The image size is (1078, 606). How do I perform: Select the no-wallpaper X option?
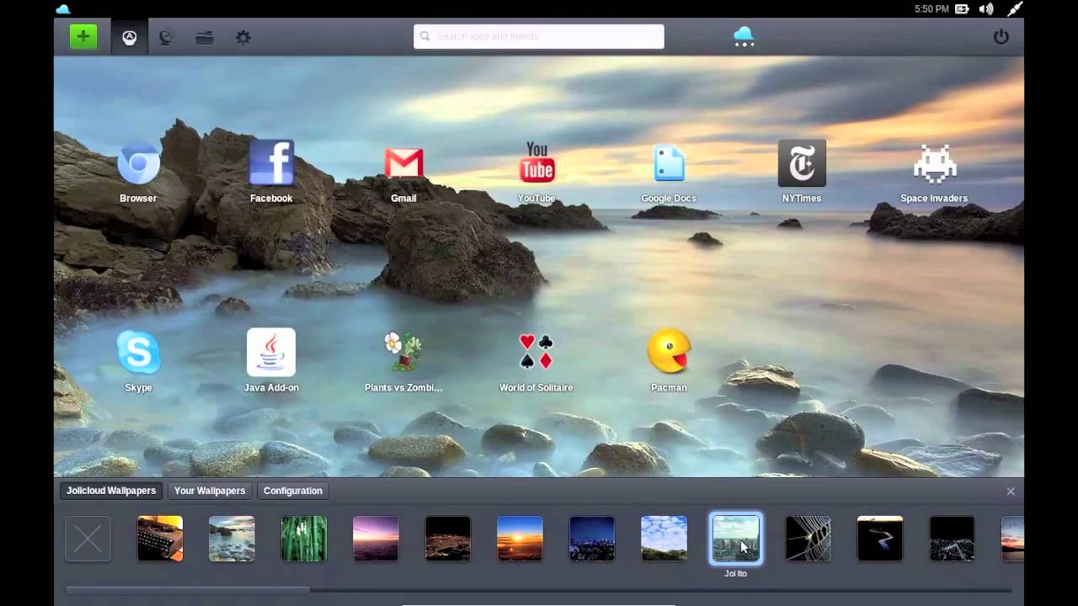point(88,539)
